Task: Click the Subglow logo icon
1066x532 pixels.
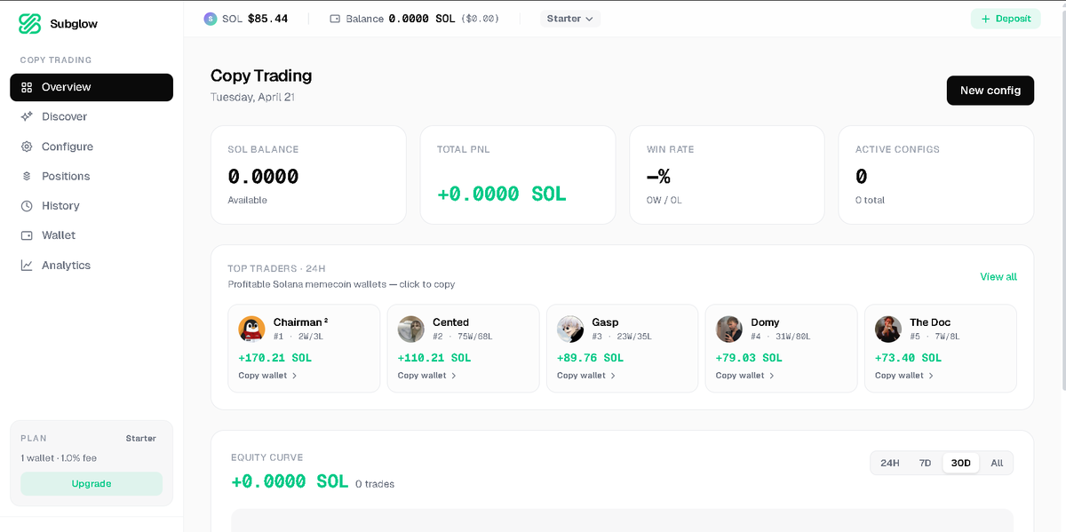Action: 30,24
